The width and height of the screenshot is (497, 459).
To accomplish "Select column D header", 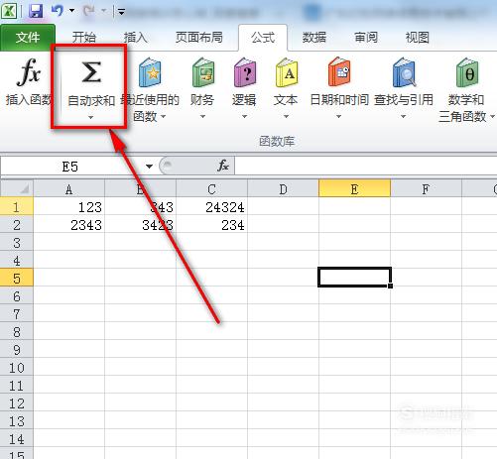I will point(283,189).
